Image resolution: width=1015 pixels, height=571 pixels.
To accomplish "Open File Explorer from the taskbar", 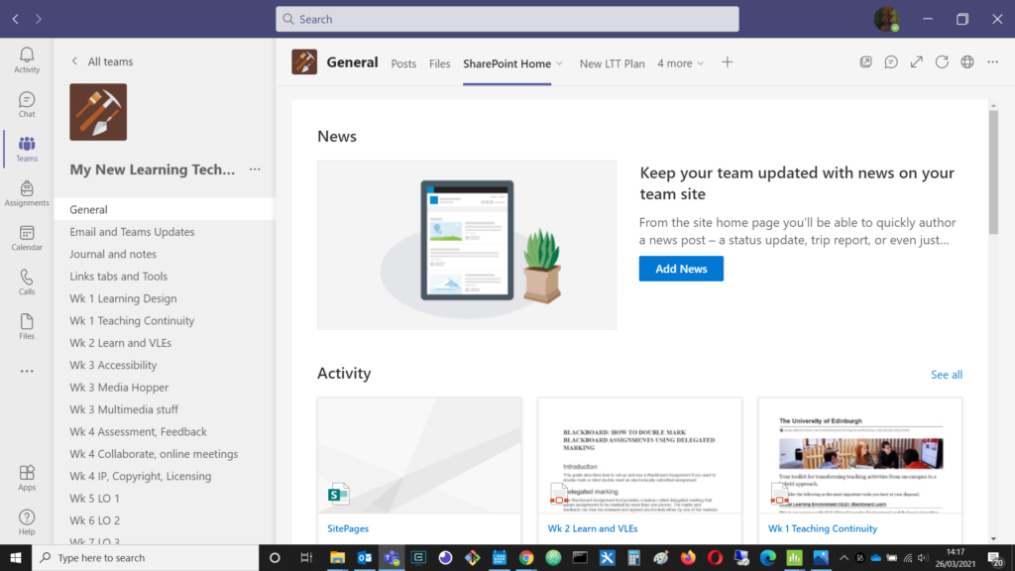I will [x=337, y=557].
